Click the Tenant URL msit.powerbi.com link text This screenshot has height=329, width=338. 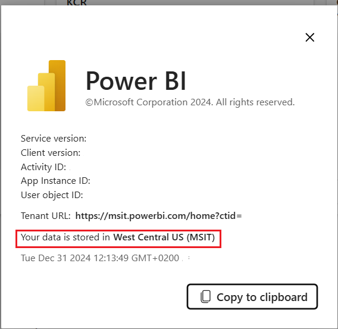159,216
